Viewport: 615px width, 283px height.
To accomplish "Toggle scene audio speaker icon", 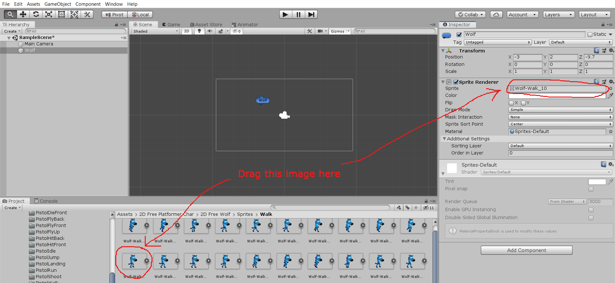I will (x=210, y=31).
